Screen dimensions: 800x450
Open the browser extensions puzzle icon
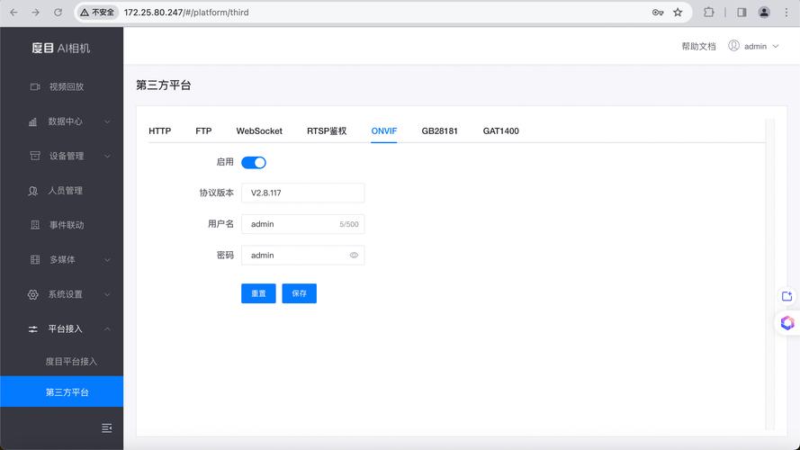(709, 13)
